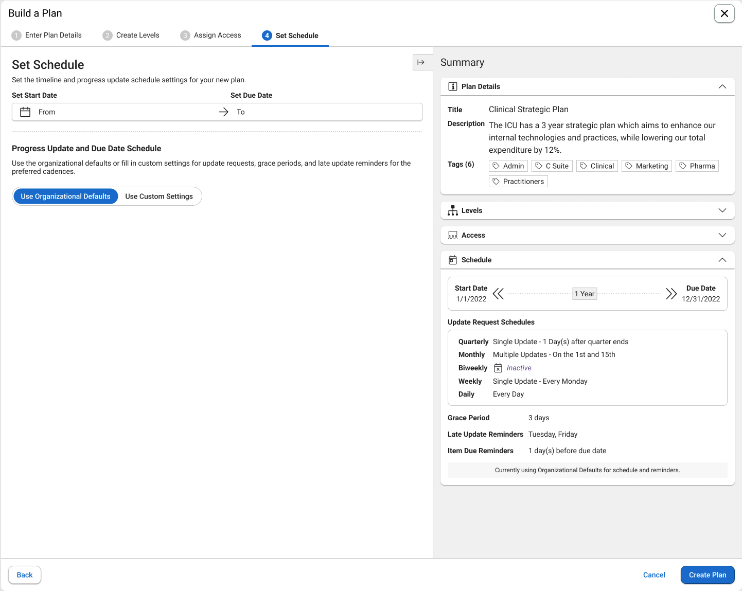Image resolution: width=742 pixels, height=591 pixels.
Task: Click the right arrow between the From and To dates
Action: point(223,112)
